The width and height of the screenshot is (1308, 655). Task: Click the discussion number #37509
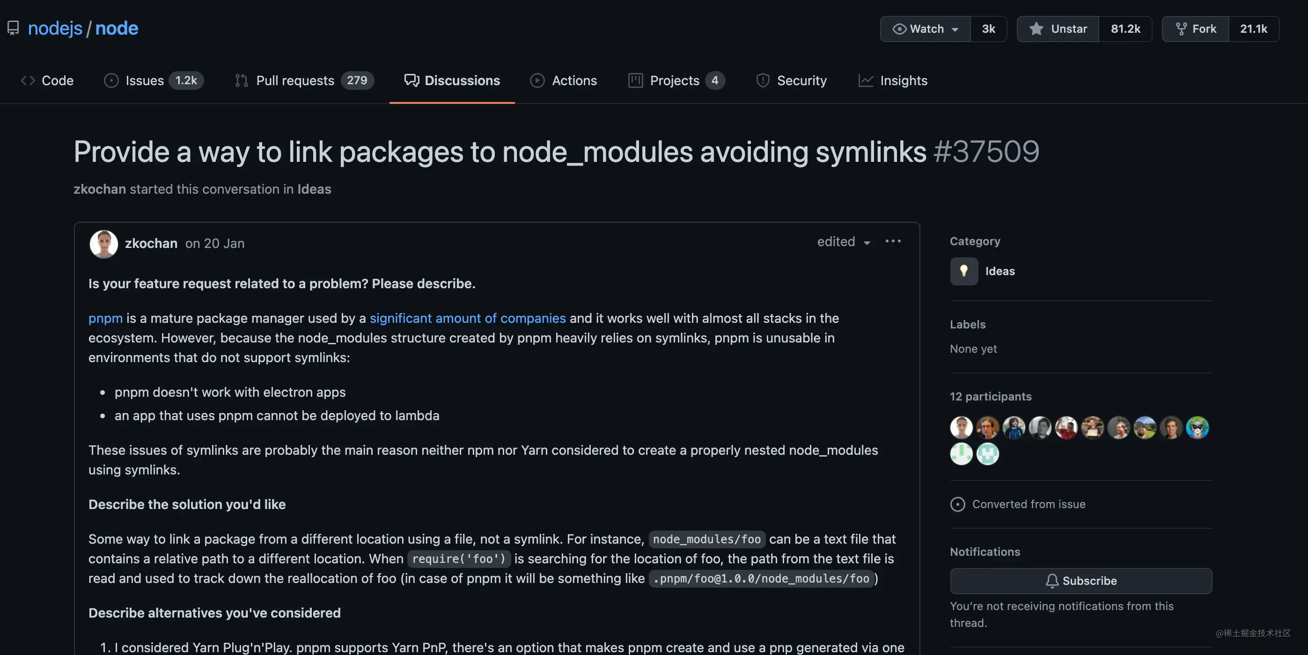(x=986, y=151)
